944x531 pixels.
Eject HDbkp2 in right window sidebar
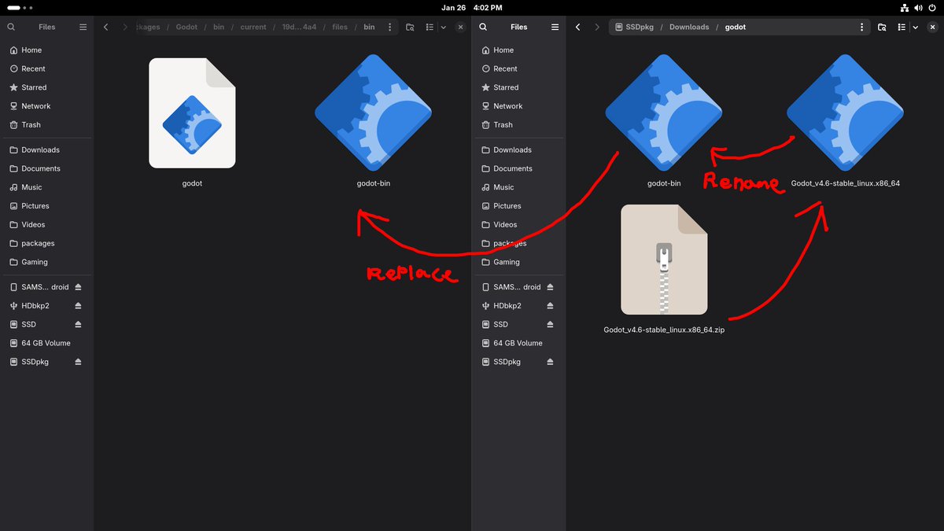pyautogui.click(x=550, y=305)
